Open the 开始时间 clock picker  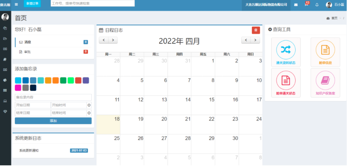point(89,105)
